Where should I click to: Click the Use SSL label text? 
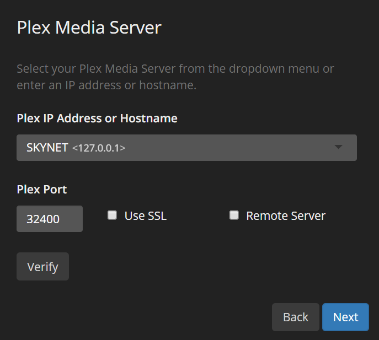pos(146,216)
